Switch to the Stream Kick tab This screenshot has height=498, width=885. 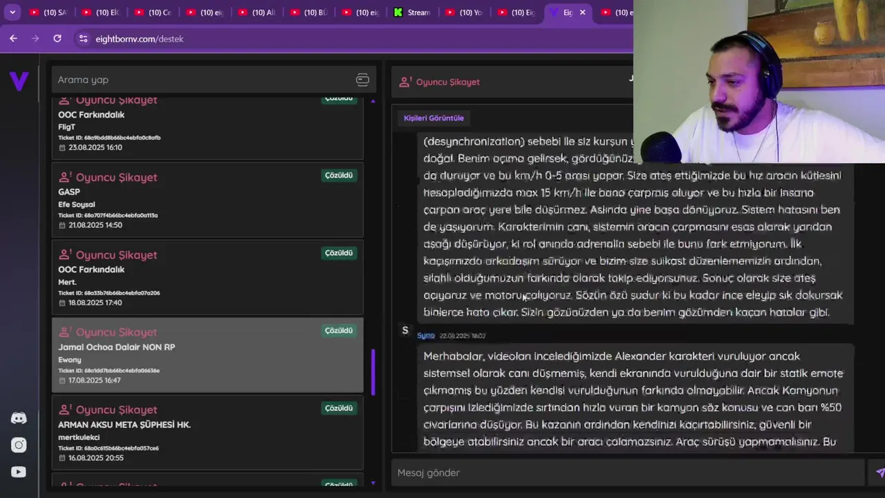[413, 12]
